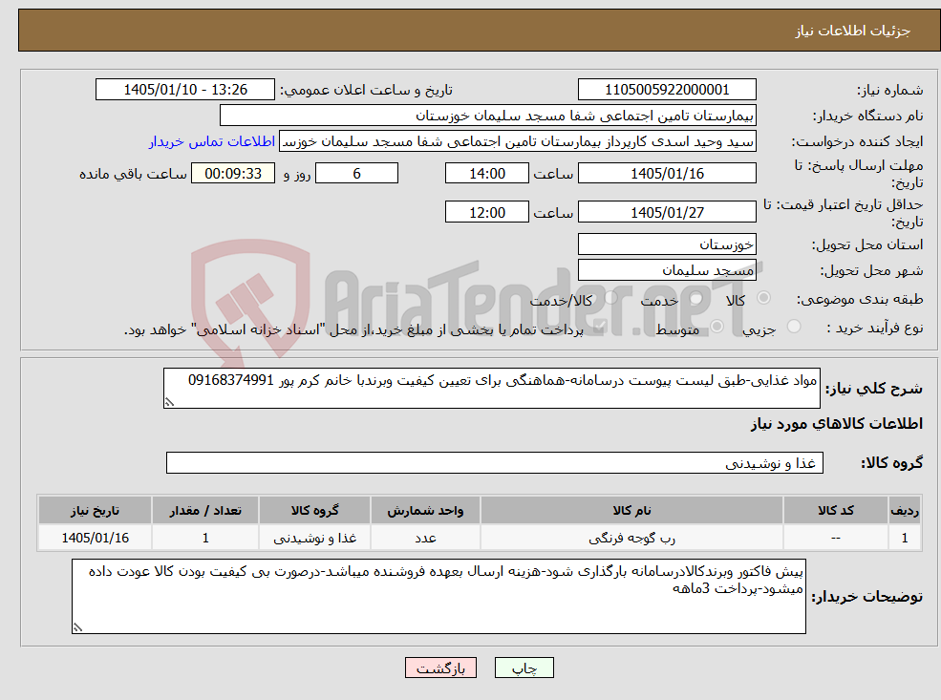The height and width of the screenshot is (700, 941).
Task: Click the تاریخ نیاز column header
Action: [95, 511]
